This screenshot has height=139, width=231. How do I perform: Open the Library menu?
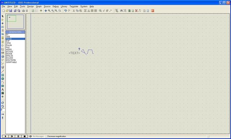(x=64, y=7)
